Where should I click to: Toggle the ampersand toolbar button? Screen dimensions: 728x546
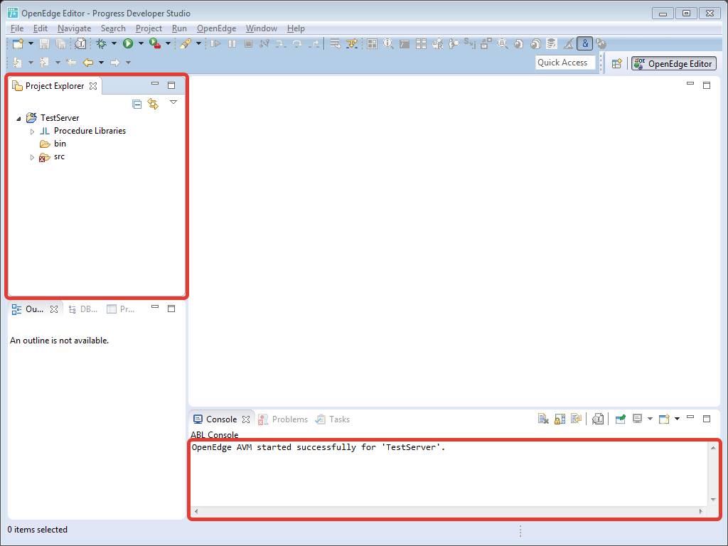(x=585, y=43)
